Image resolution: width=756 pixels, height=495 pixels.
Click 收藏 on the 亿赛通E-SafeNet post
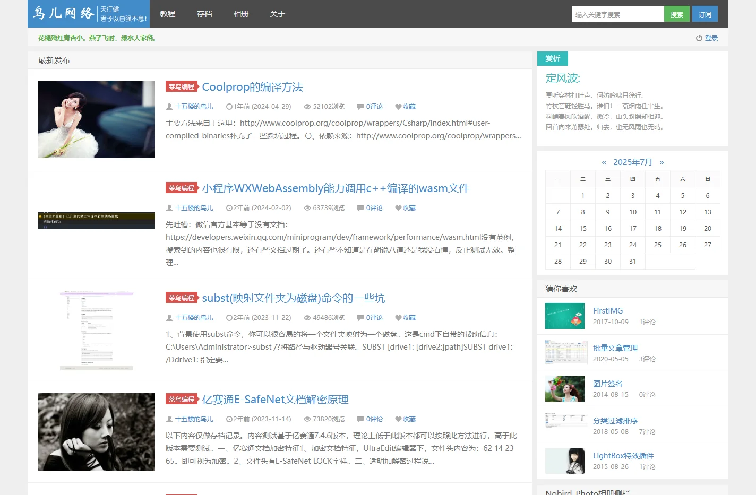pos(409,419)
